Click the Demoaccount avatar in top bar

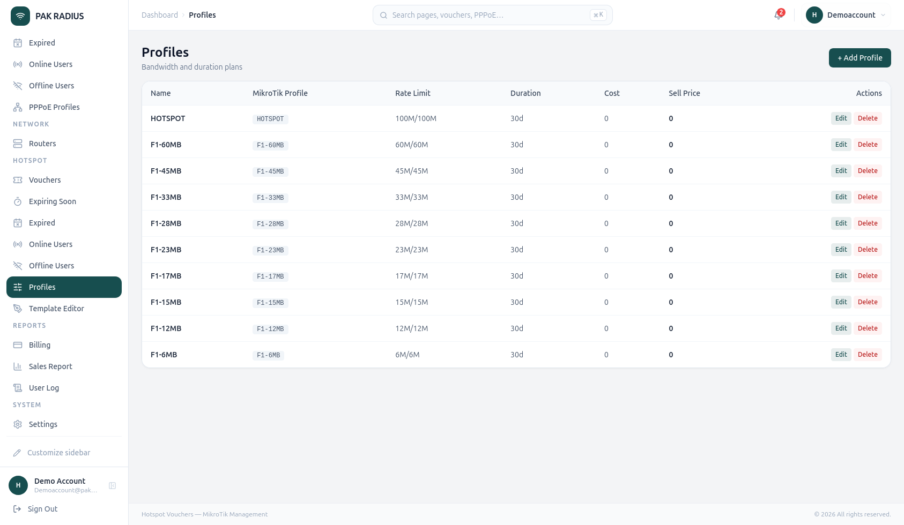click(x=814, y=15)
